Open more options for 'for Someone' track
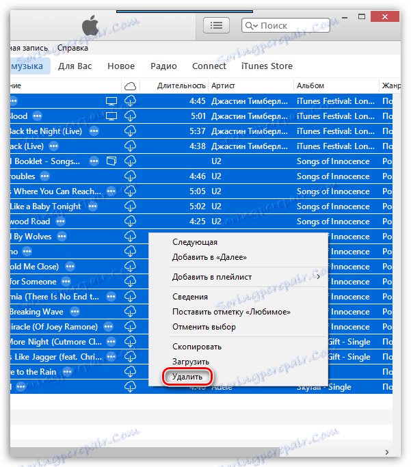Viewport: 411px width, 467px height. (x=66, y=282)
